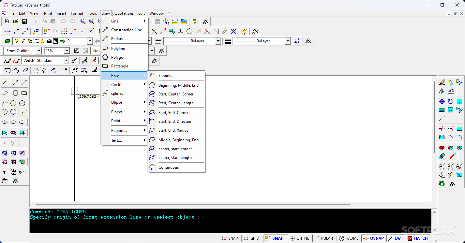Toggle LWT lineweight display
The image size is (465, 243).
point(396,238)
